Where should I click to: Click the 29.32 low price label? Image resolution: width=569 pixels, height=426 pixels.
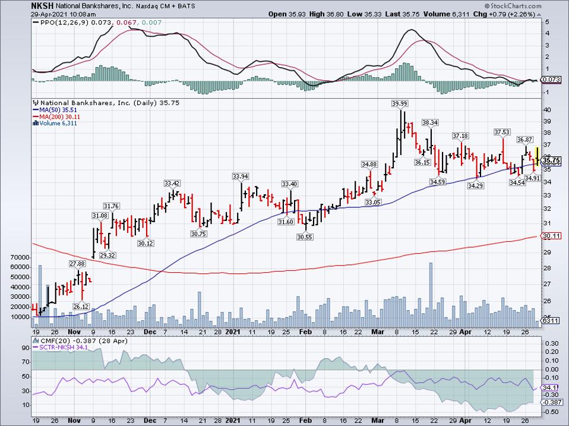coord(108,255)
